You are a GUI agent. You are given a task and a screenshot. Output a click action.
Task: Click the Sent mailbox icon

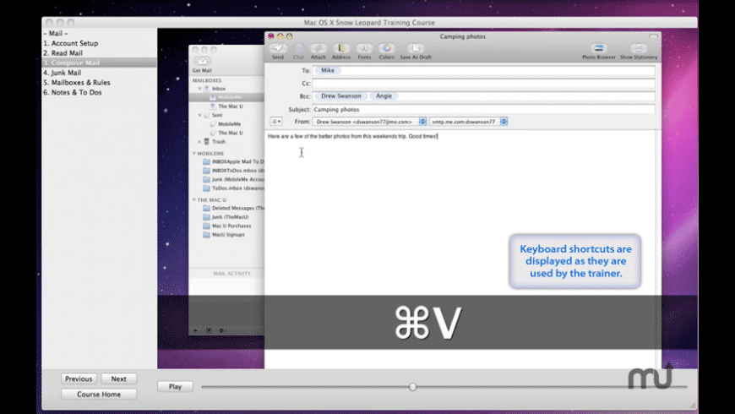207,116
